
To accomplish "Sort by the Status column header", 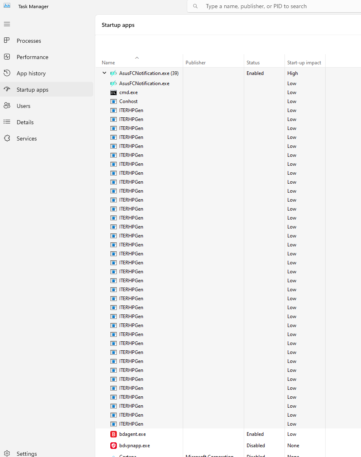I will click(253, 63).
